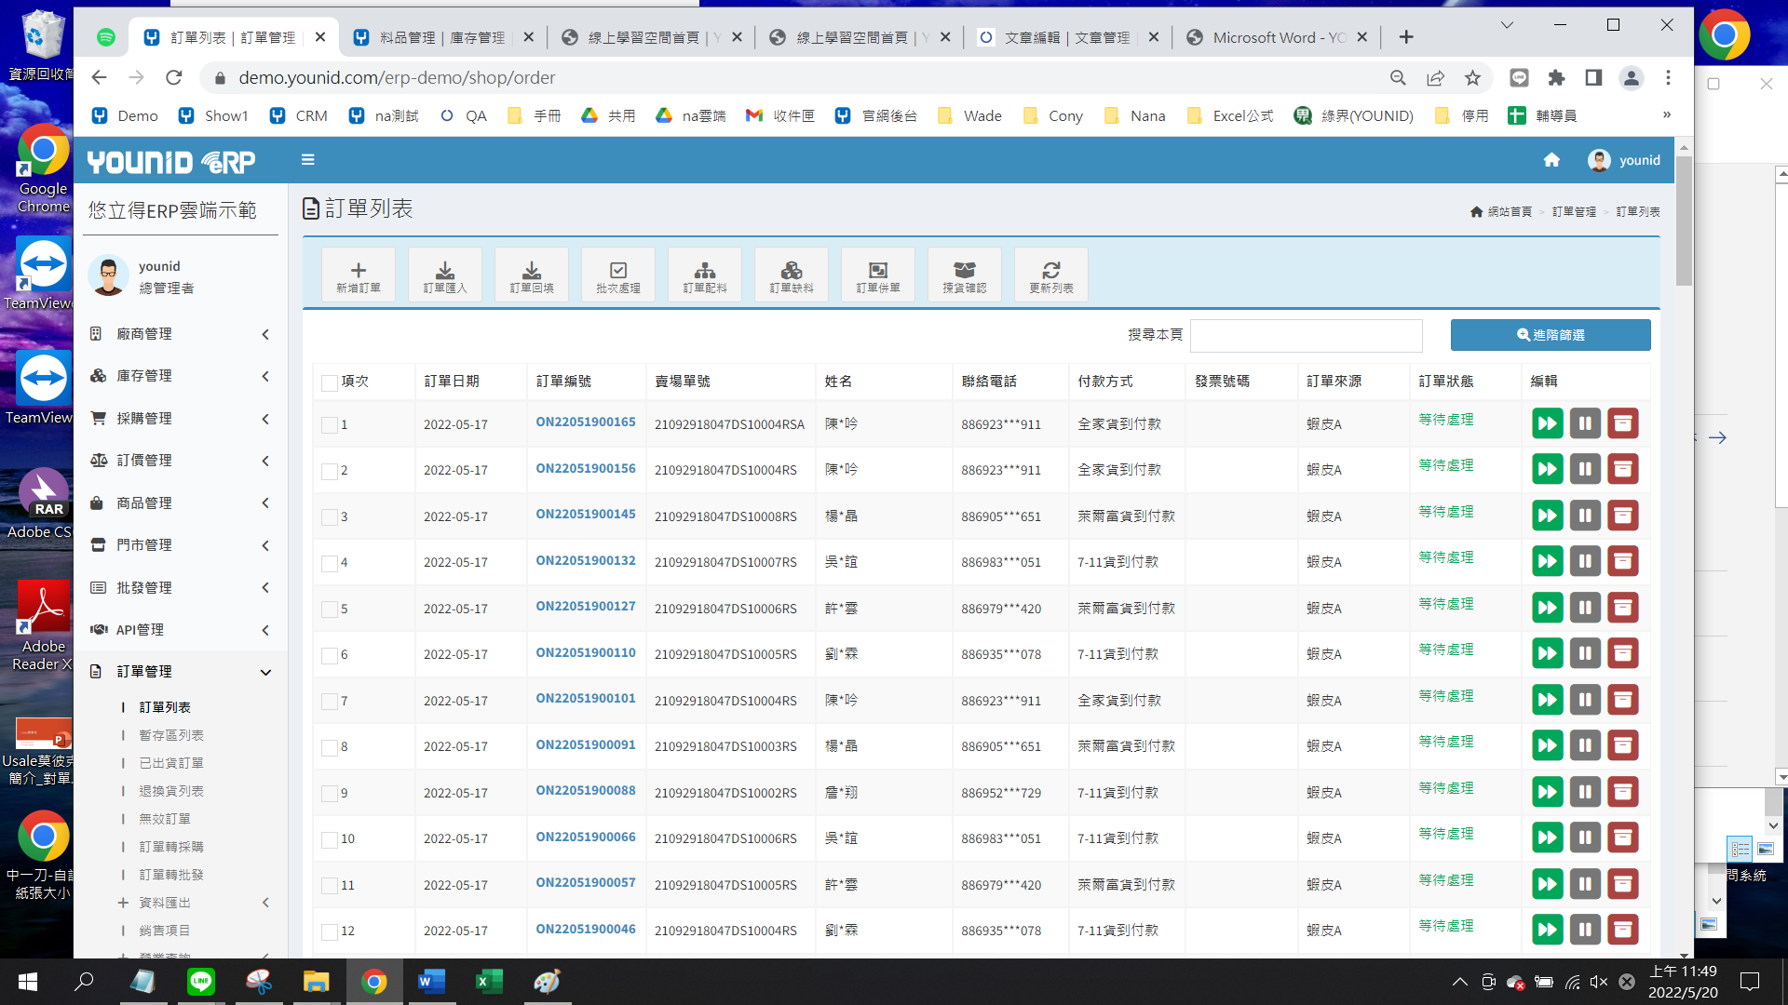
Task: Click red archive icon on order 5
Action: pos(1622,608)
